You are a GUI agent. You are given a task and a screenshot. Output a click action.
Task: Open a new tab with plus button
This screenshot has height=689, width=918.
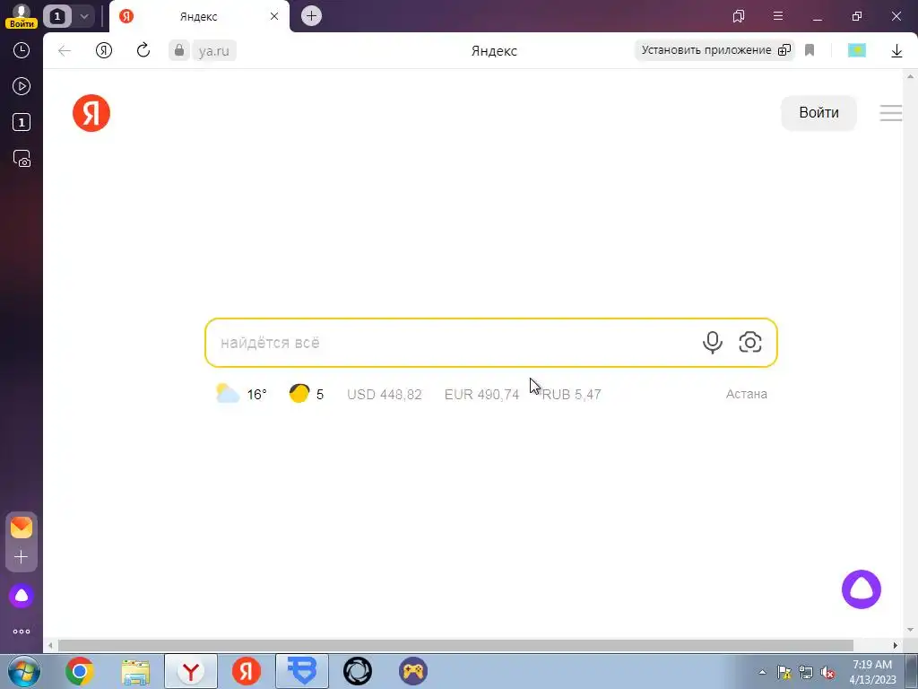point(311,16)
